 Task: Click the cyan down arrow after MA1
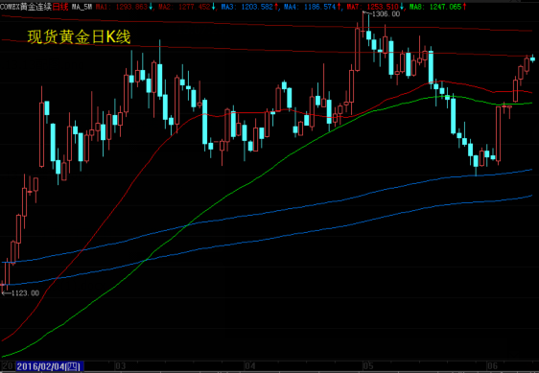coord(151,7)
